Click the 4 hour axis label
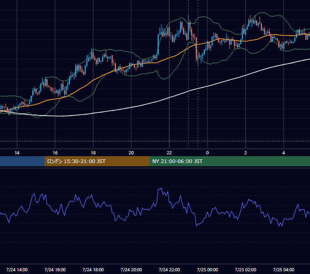Viewport: 310px width, 274px height. coord(284,153)
